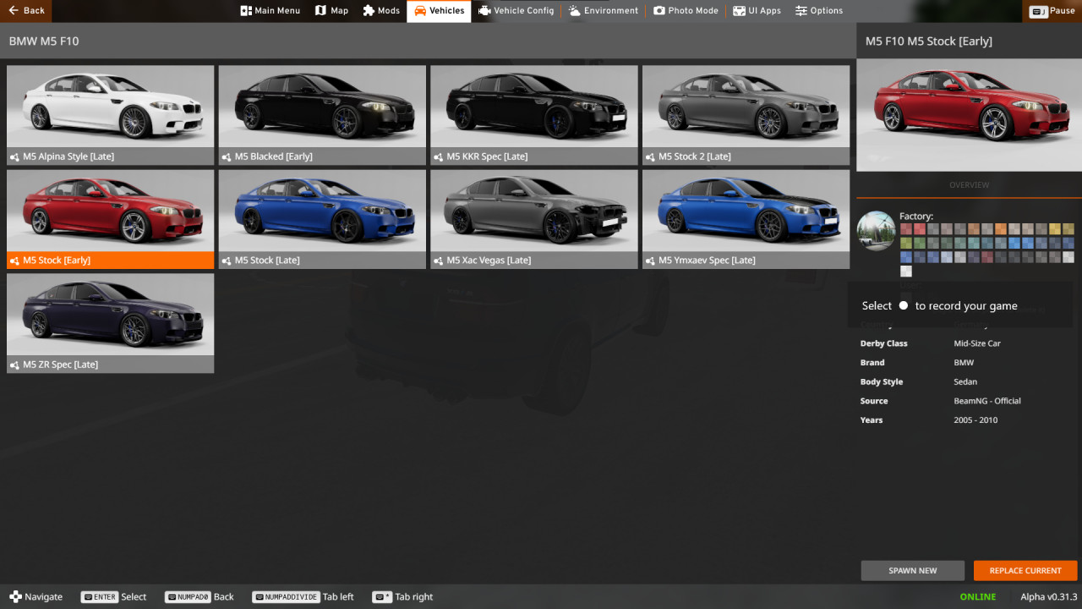The image size is (1082, 609).
Task: Click the SPAWN NEW button
Action: click(913, 571)
